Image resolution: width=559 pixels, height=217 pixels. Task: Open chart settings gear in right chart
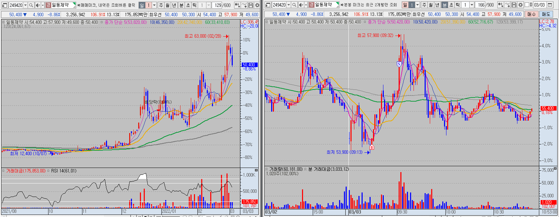[x=520, y=5]
